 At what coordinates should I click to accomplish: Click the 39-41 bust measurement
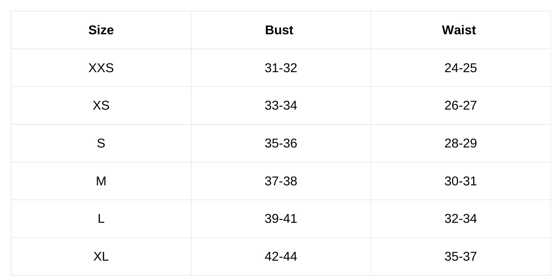[x=281, y=218]
